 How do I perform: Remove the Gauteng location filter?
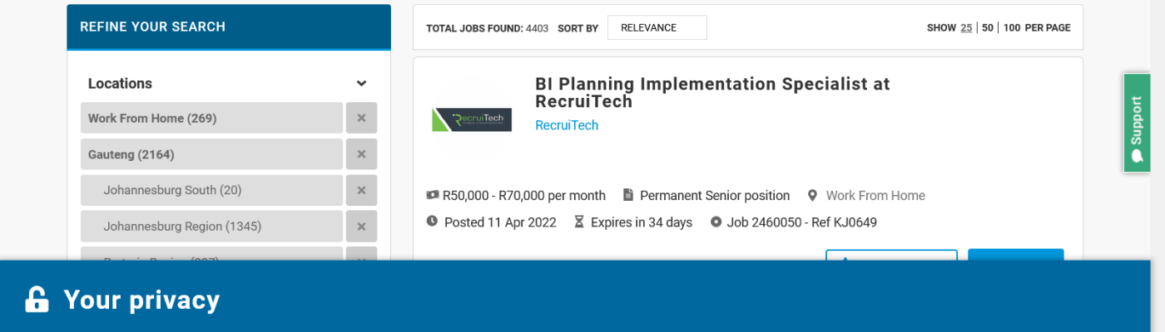pos(361,154)
